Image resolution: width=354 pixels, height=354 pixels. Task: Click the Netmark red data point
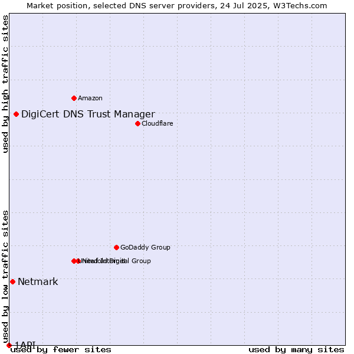[12, 282]
